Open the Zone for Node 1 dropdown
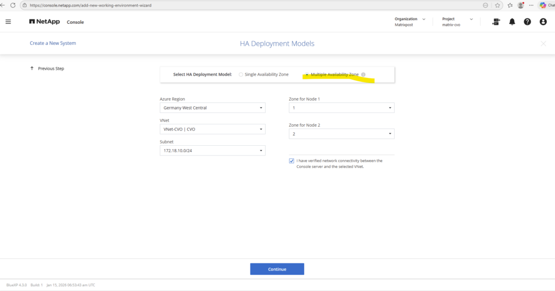Screen dimensions: 555x291 click(x=341, y=108)
